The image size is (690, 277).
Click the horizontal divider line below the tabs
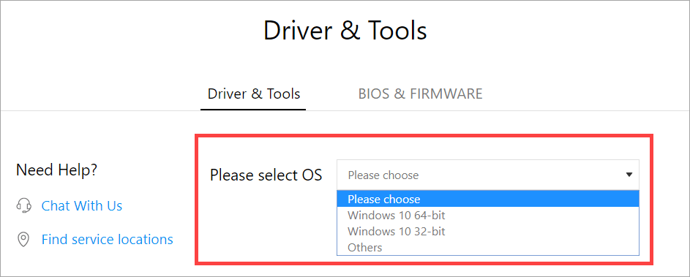click(498, 110)
